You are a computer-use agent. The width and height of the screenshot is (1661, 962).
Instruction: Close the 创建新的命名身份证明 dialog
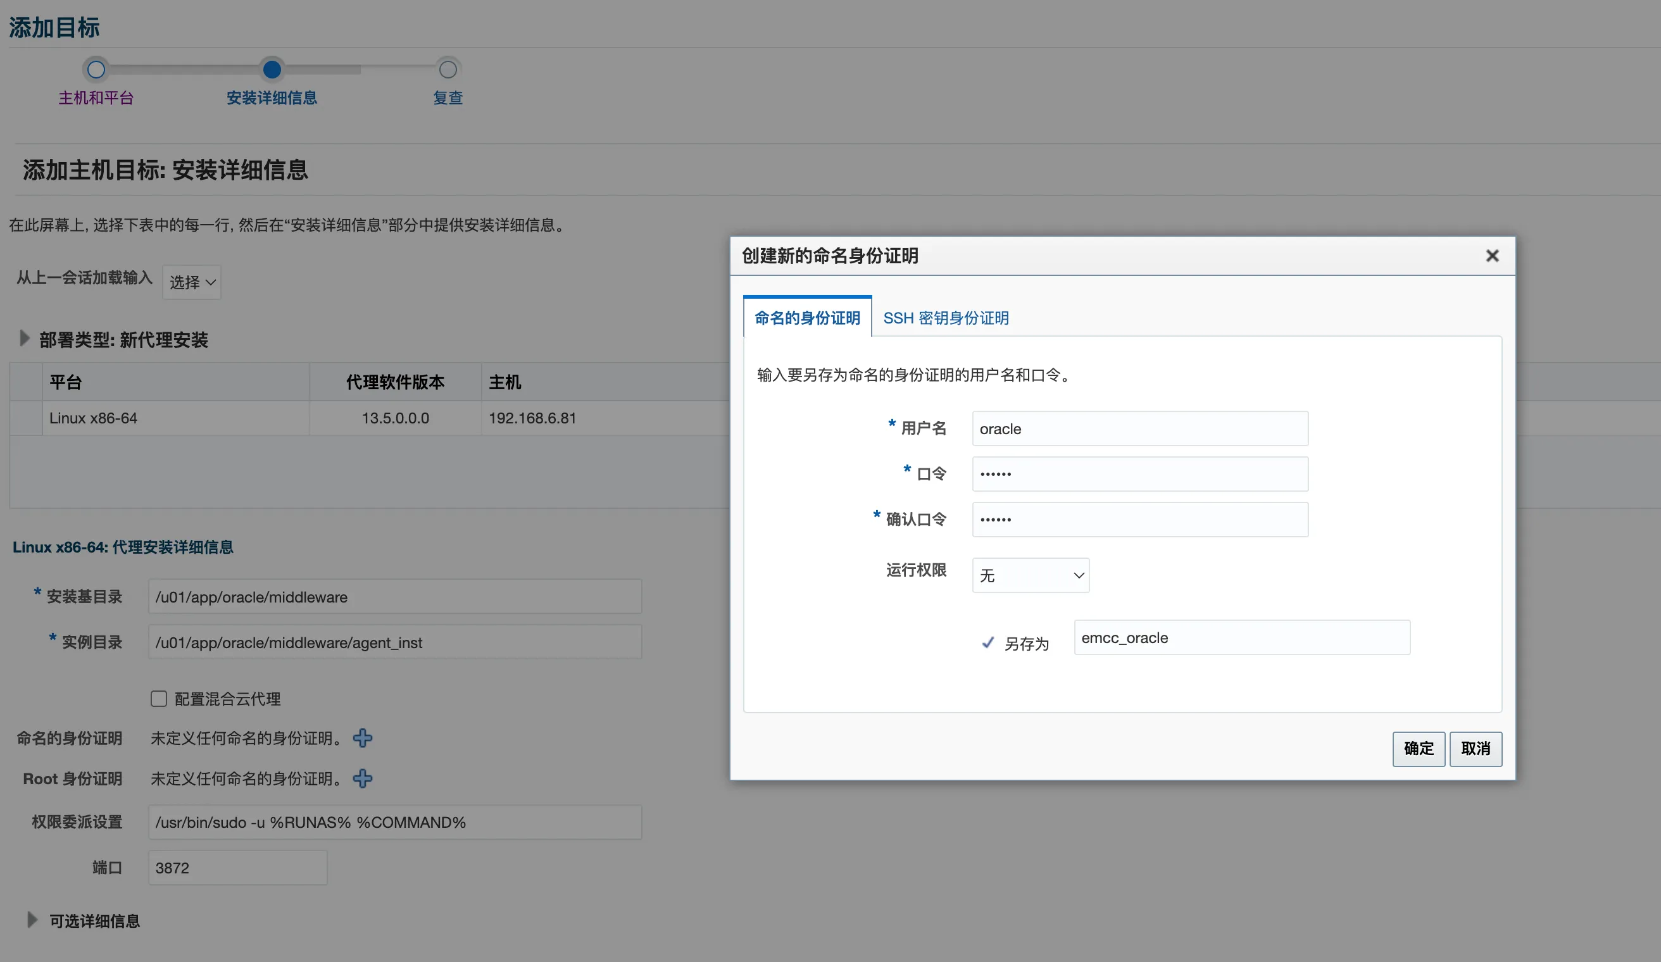pos(1492,256)
